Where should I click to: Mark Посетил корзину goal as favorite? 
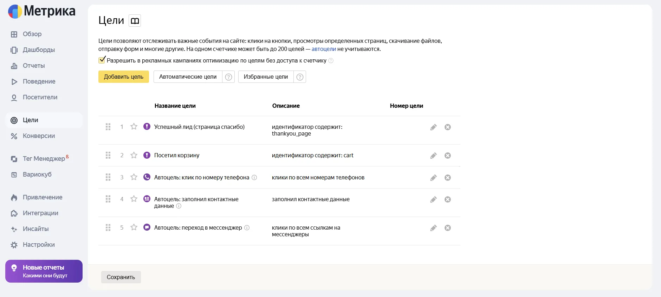(134, 155)
